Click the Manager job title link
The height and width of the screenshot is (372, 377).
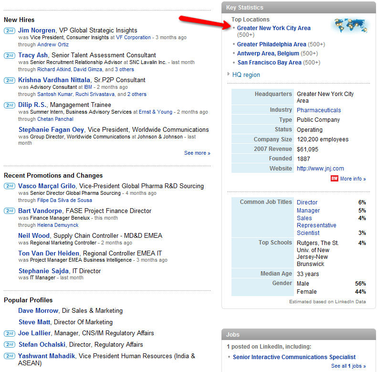pyautogui.click(x=308, y=211)
